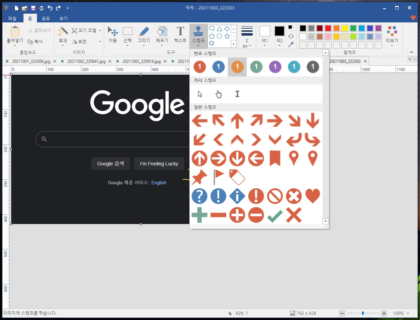This screenshot has height=320, width=420.
Task: Pick the bookmark stamp
Action: tap(275, 159)
